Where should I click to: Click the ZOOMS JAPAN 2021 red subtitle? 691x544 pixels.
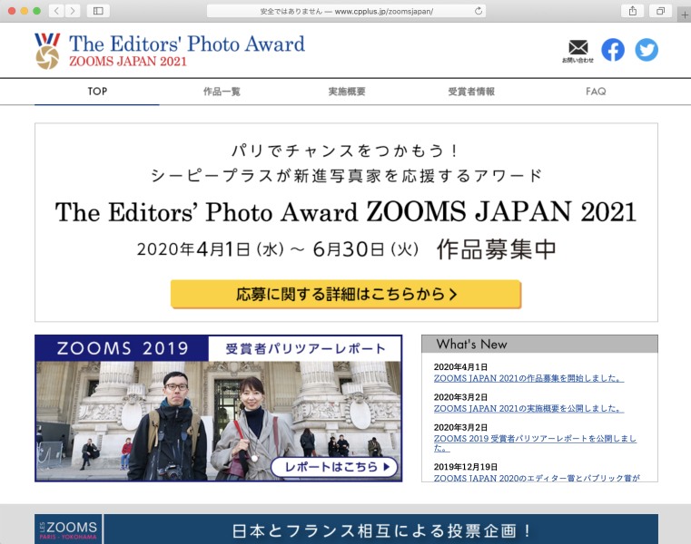pos(128,61)
